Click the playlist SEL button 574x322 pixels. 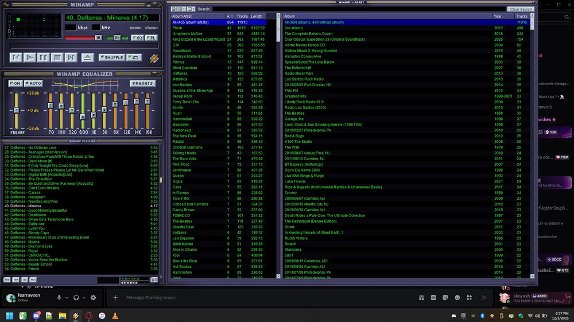point(25,280)
